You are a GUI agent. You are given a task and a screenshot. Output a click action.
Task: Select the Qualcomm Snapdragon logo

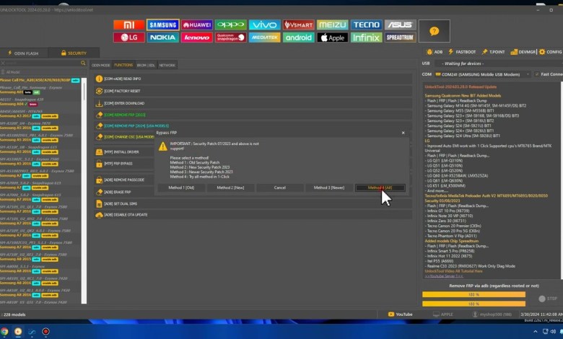pos(230,38)
